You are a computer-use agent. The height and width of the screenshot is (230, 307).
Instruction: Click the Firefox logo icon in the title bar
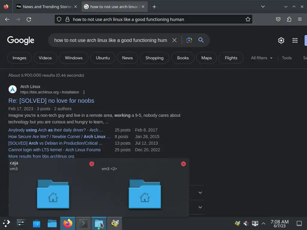[6, 7]
